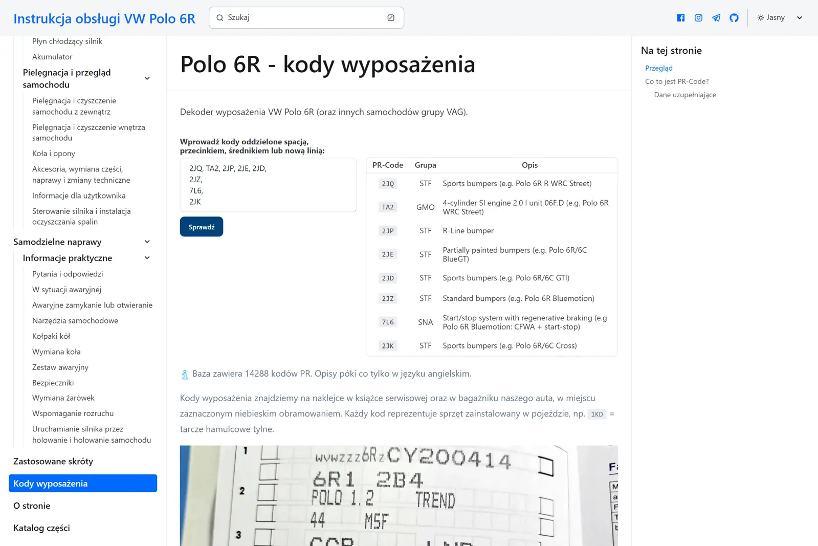Open Pytania i odpowiedzi page
The height and width of the screenshot is (546, 818).
(x=68, y=274)
